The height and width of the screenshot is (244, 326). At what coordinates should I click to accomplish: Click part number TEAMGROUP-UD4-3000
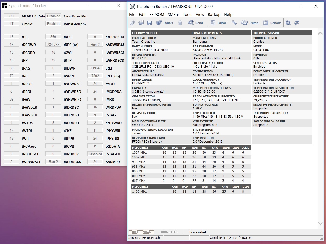pyautogui.click(x=150, y=50)
